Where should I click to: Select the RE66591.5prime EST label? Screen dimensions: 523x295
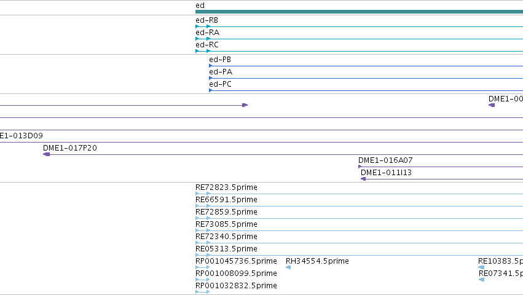pos(227,200)
